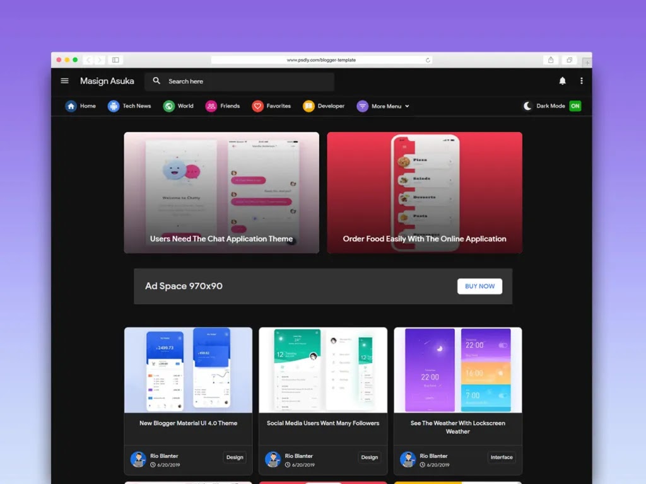Click Design tag on Social Media post

click(x=370, y=458)
